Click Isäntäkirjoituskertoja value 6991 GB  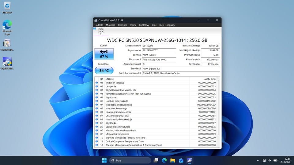click(x=210, y=50)
